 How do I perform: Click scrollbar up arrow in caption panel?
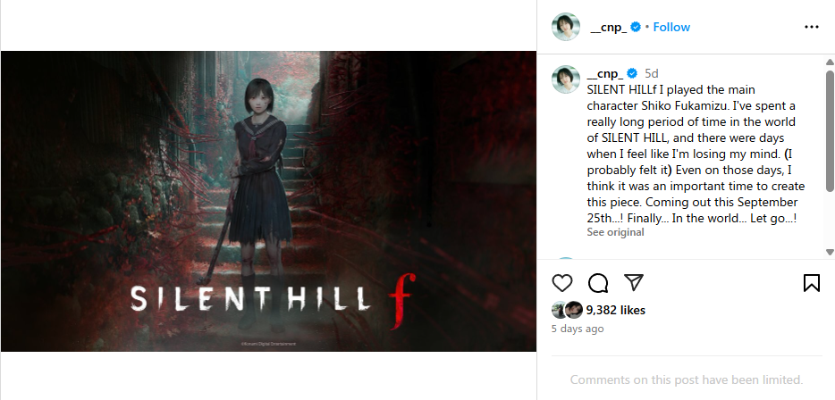click(x=830, y=62)
